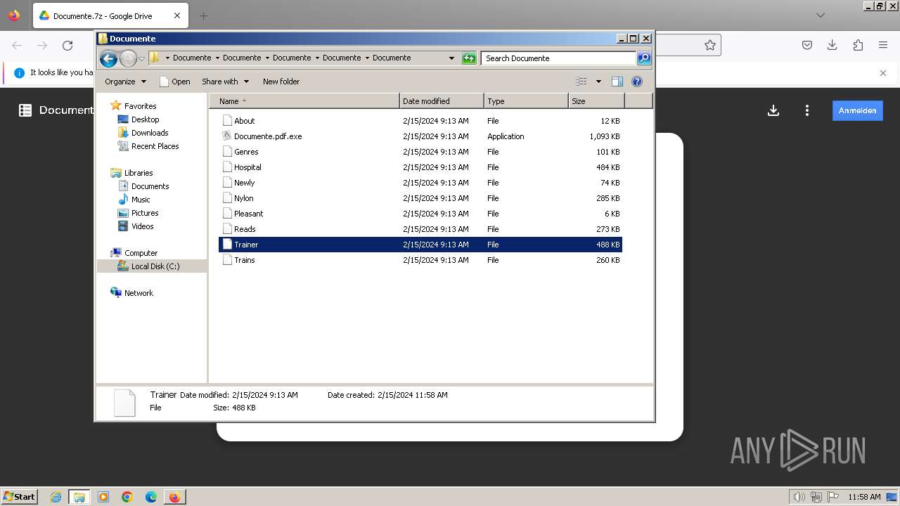Select the Trainer file
Screen dimensions: 900x506
[x=420, y=245]
